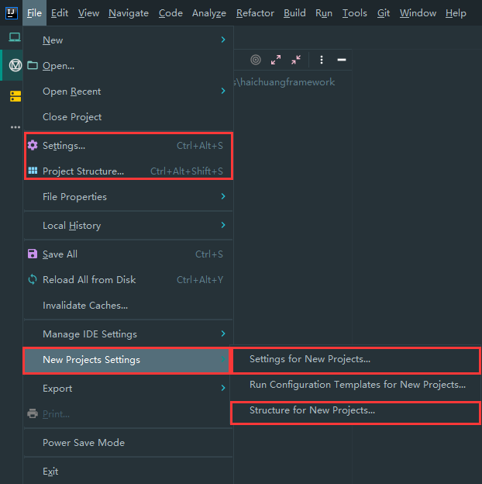Expand the New submenu
Screen dimensions: 482x484
(x=128, y=40)
